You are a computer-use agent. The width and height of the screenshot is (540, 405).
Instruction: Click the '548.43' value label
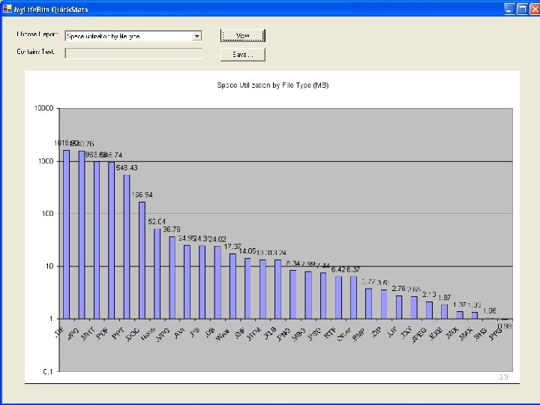click(x=127, y=168)
